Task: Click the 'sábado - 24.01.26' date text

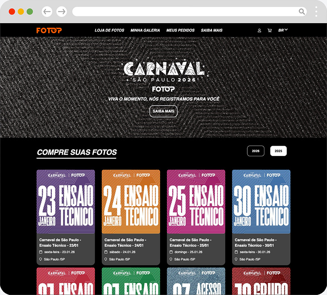Action: tap(122, 252)
